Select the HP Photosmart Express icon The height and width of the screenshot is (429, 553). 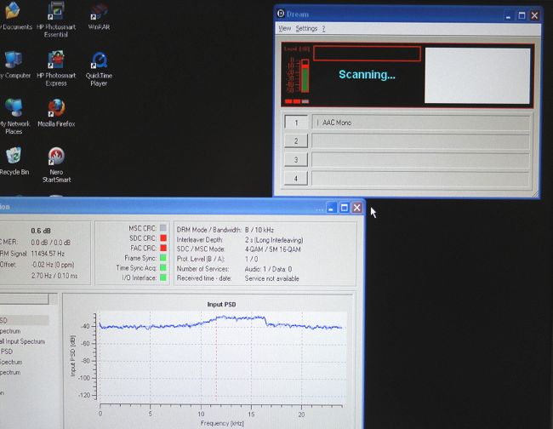[56, 68]
